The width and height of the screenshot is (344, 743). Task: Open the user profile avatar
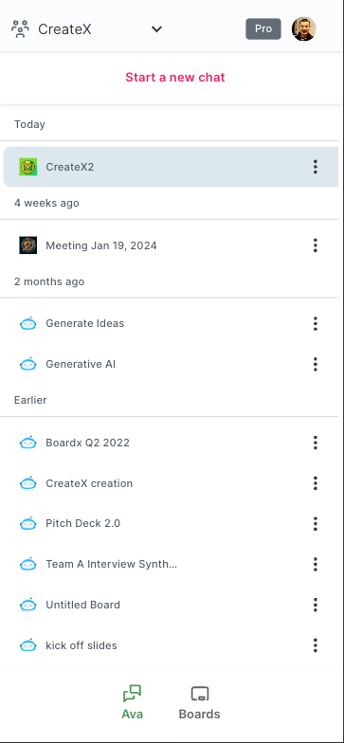pyautogui.click(x=303, y=28)
